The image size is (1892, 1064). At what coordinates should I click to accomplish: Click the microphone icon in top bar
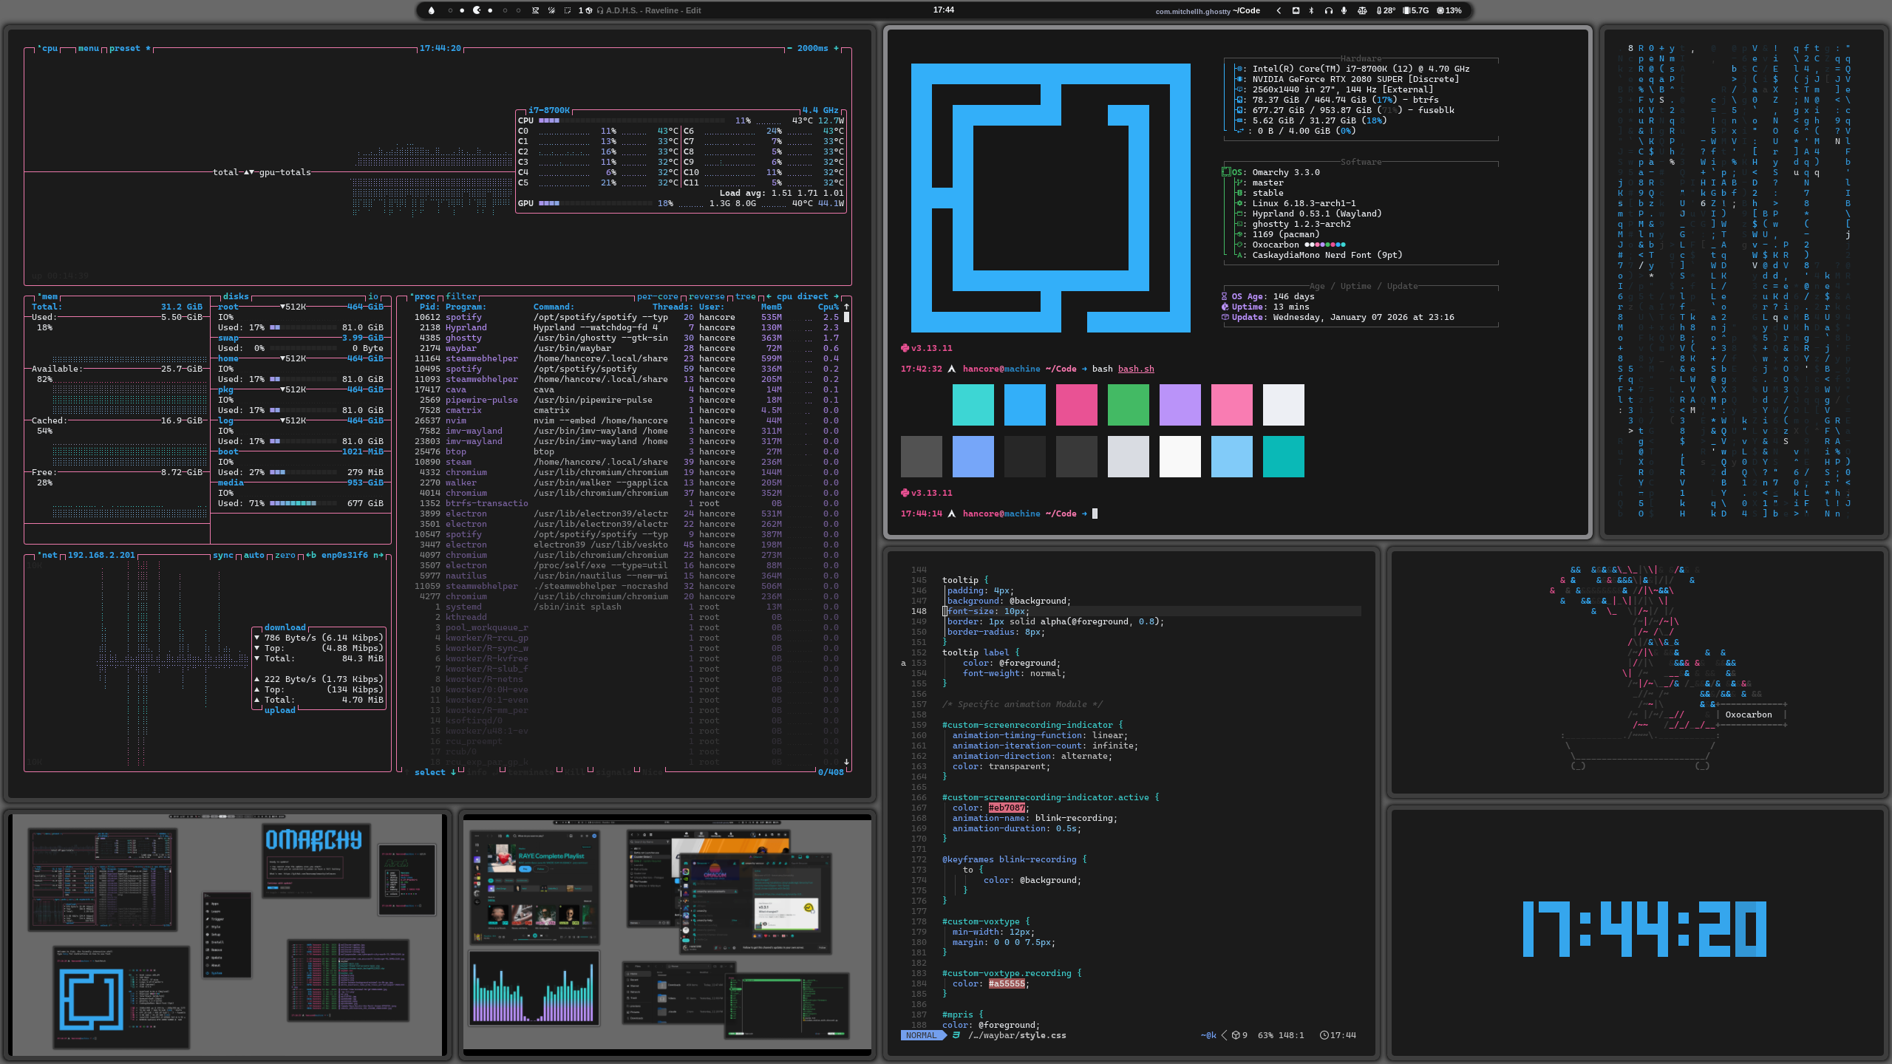coord(1344,10)
